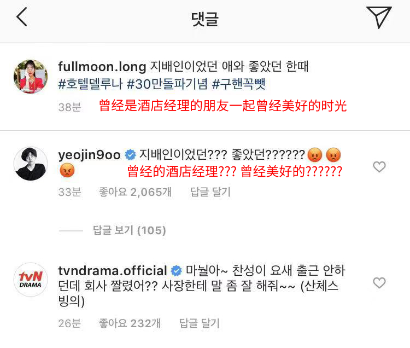Open tvndrama.official username link

pos(113,270)
